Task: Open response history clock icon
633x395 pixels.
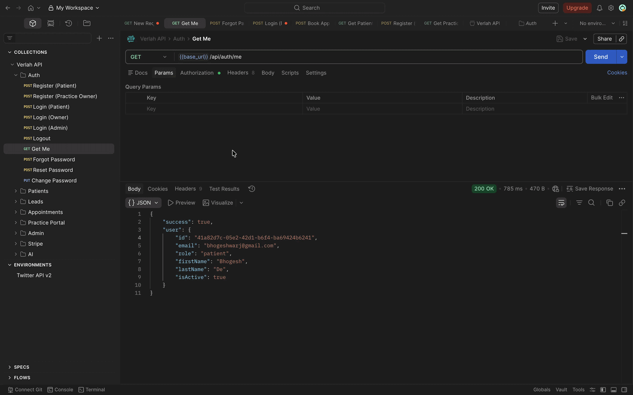Action: pyautogui.click(x=251, y=189)
